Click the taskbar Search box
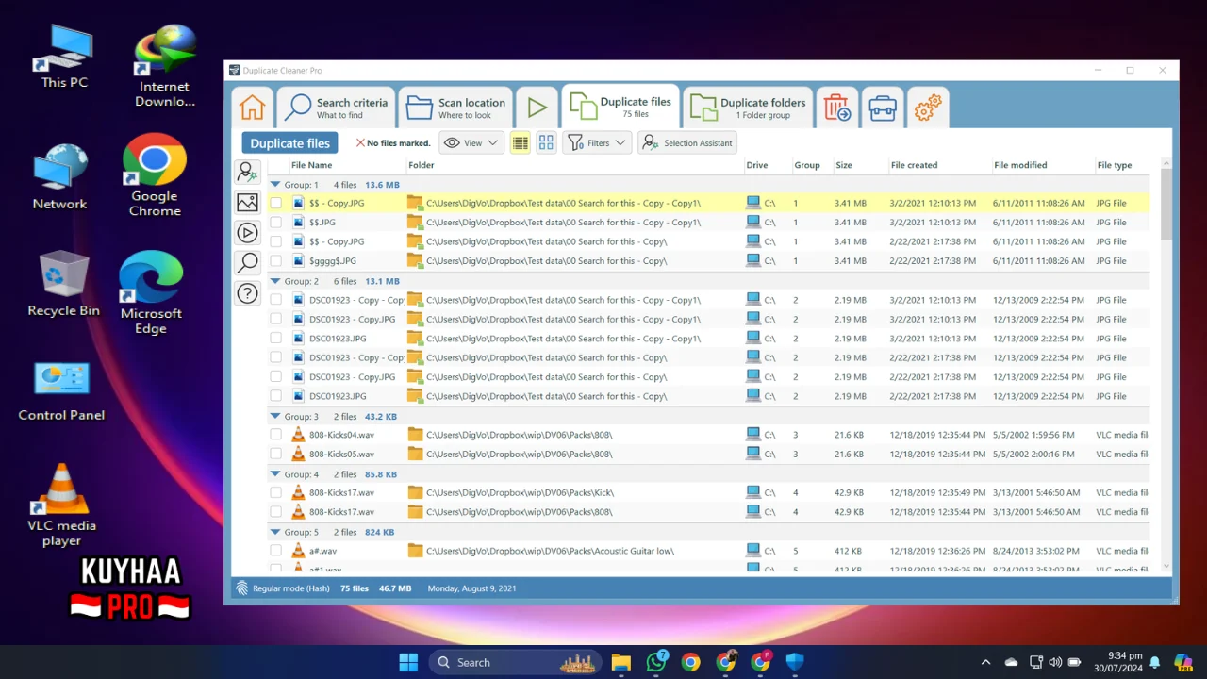 click(515, 662)
